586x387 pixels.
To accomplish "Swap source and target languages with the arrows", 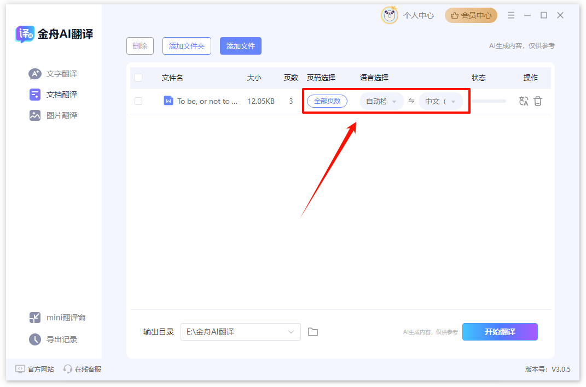I will click(411, 101).
